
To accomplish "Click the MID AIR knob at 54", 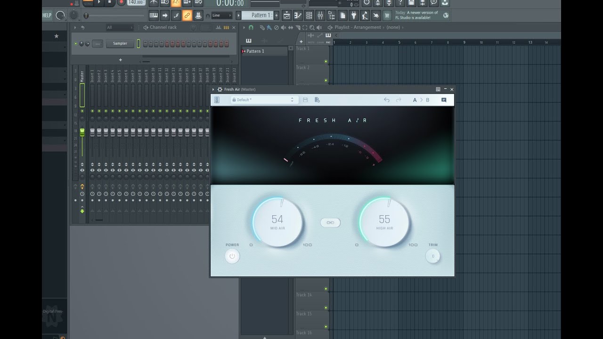I will (x=277, y=222).
